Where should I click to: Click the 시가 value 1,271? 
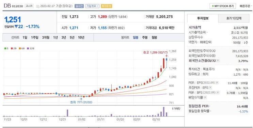click(x=74, y=28)
